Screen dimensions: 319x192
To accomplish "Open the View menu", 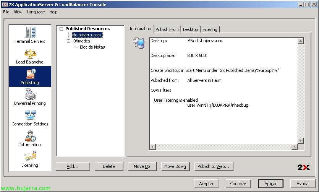I will coord(18,12).
